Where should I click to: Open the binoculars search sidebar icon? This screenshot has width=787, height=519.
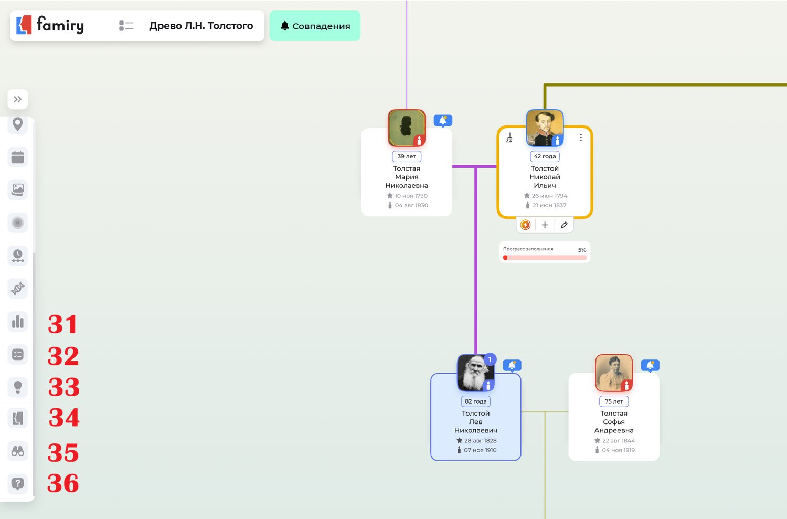tap(18, 451)
